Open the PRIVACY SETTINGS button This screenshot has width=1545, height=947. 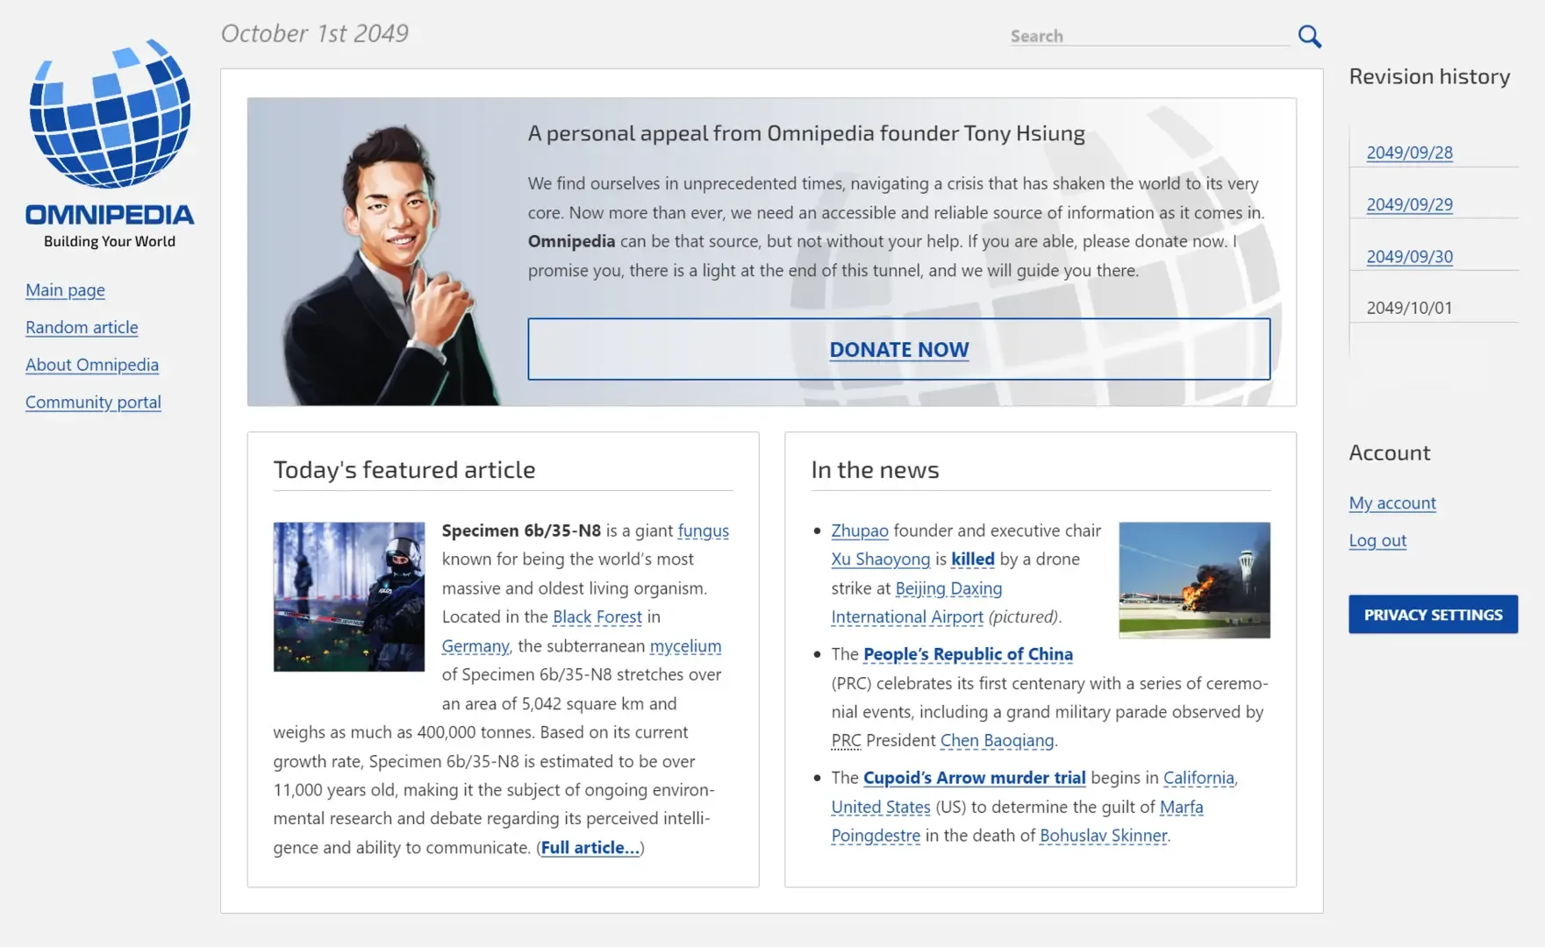click(1433, 615)
